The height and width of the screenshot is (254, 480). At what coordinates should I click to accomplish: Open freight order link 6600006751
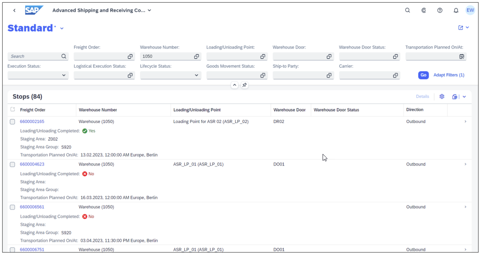32,249
